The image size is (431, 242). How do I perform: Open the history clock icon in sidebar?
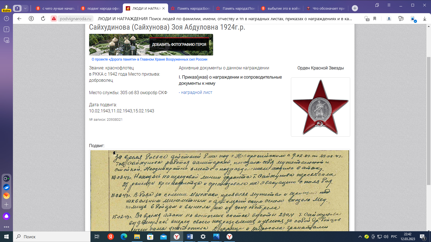click(6, 19)
